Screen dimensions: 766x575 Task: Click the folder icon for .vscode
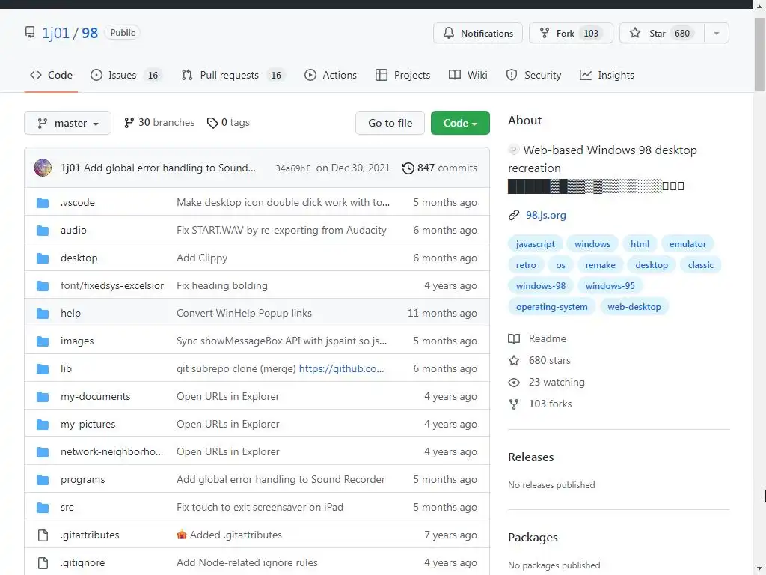click(x=43, y=202)
